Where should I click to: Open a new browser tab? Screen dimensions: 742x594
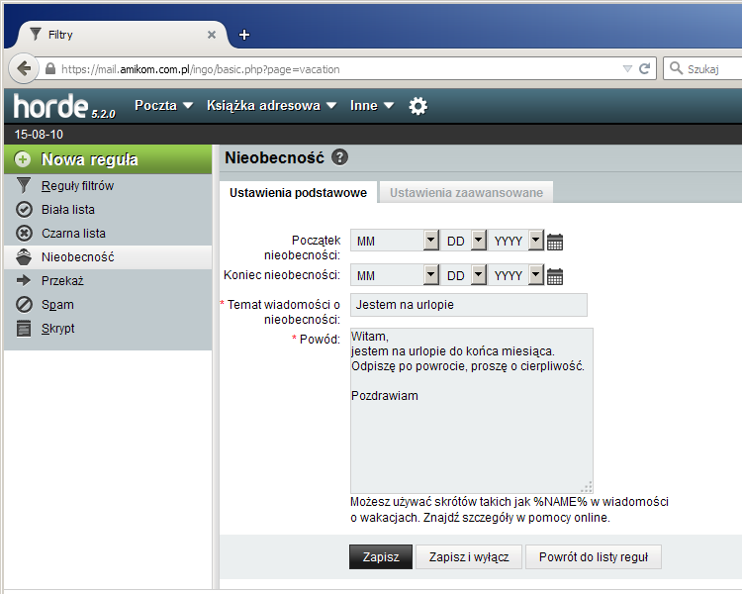(244, 35)
